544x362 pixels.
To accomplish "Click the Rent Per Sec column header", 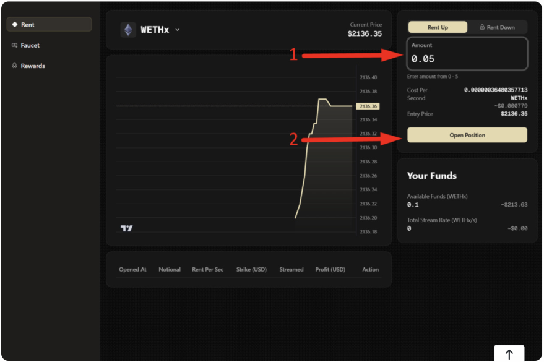I will pos(208,269).
